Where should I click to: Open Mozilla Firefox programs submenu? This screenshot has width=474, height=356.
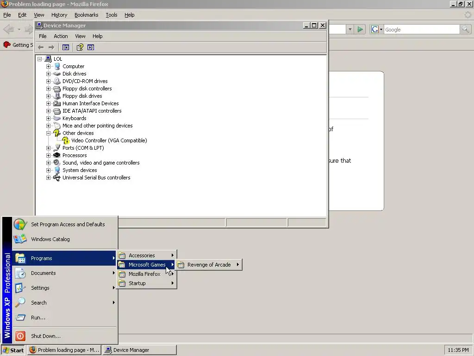point(147,274)
